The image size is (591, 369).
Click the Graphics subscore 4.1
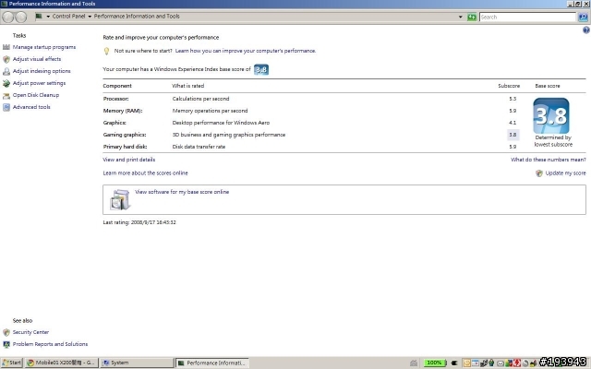513,123
